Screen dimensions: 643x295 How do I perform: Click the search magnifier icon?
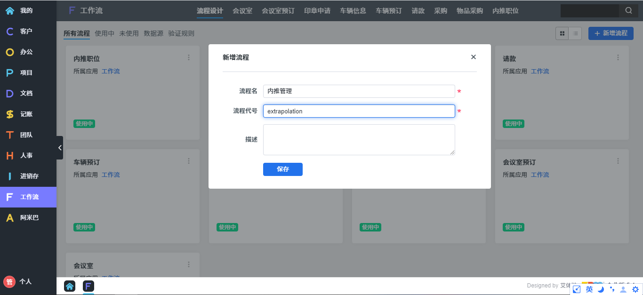pos(628,11)
